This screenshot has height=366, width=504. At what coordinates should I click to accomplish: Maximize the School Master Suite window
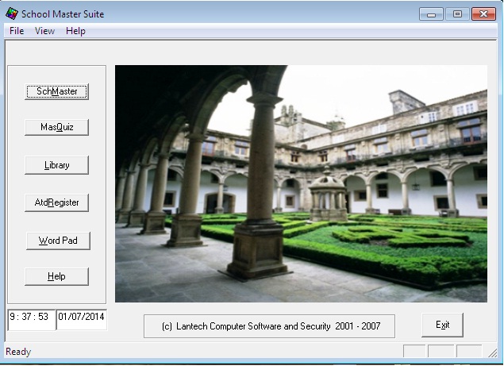point(457,13)
